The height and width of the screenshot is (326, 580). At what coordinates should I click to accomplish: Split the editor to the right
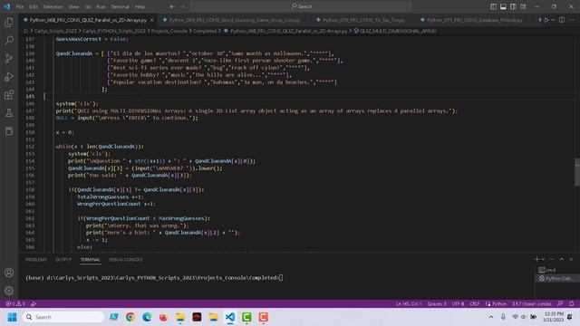pos(562,20)
